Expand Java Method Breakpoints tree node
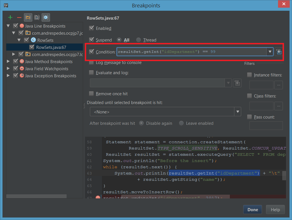Viewport: 292px width, 220px height. tap(8, 62)
